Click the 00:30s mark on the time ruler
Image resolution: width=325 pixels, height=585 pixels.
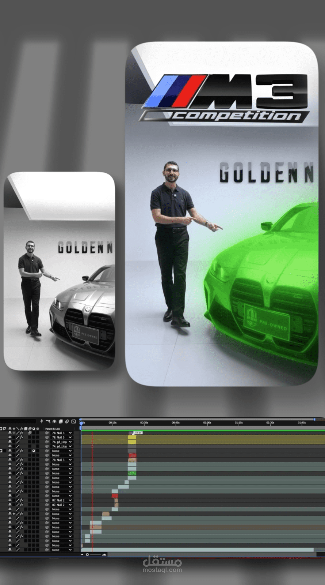(144, 423)
